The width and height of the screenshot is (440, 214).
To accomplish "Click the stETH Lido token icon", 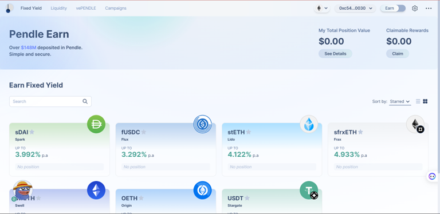I will 309,124.
